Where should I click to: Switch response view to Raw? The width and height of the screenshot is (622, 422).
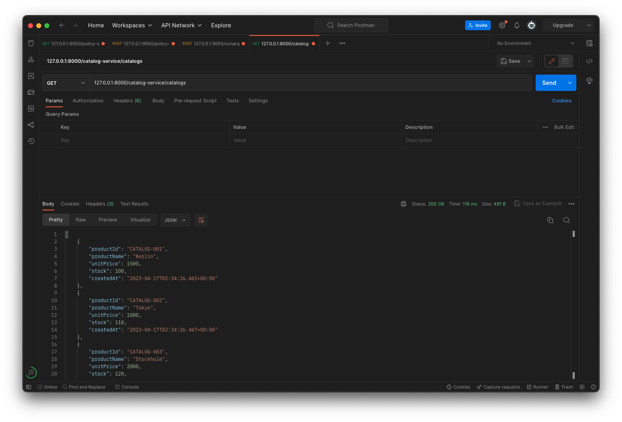point(81,220)
